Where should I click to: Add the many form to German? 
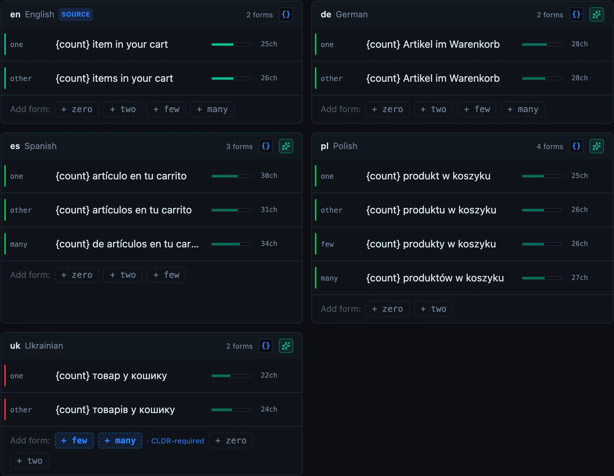(x=523, y=109)
